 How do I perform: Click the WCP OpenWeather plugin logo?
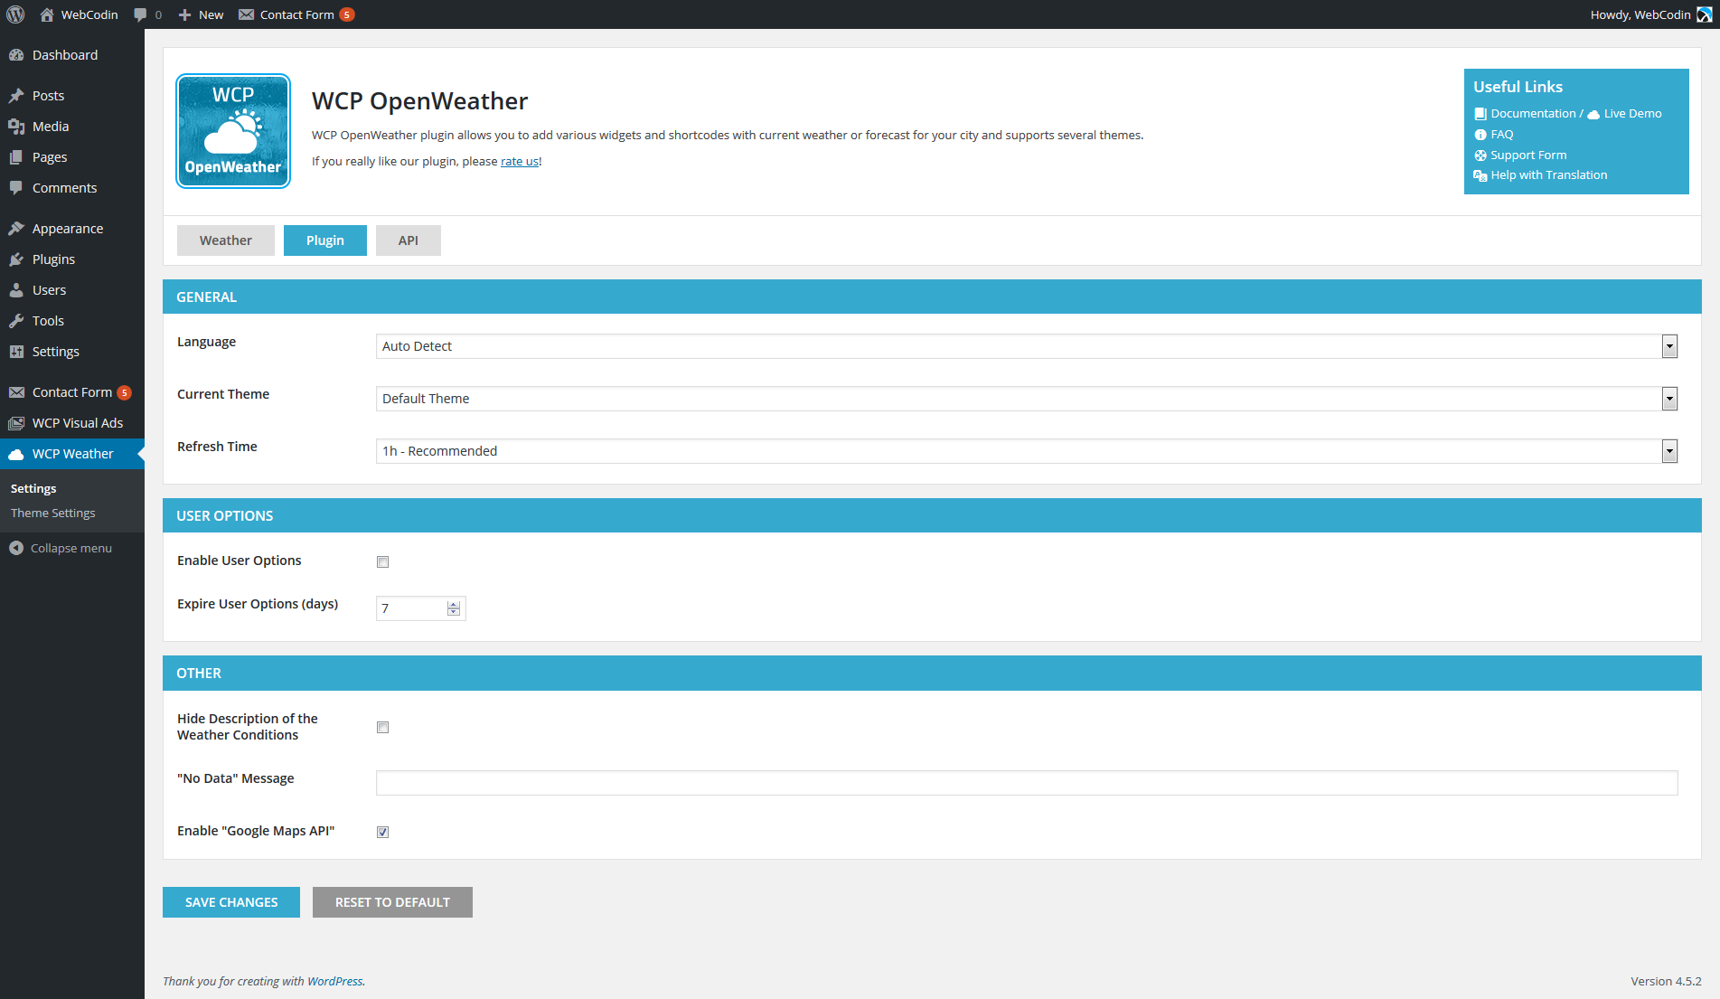coord(233,131)
